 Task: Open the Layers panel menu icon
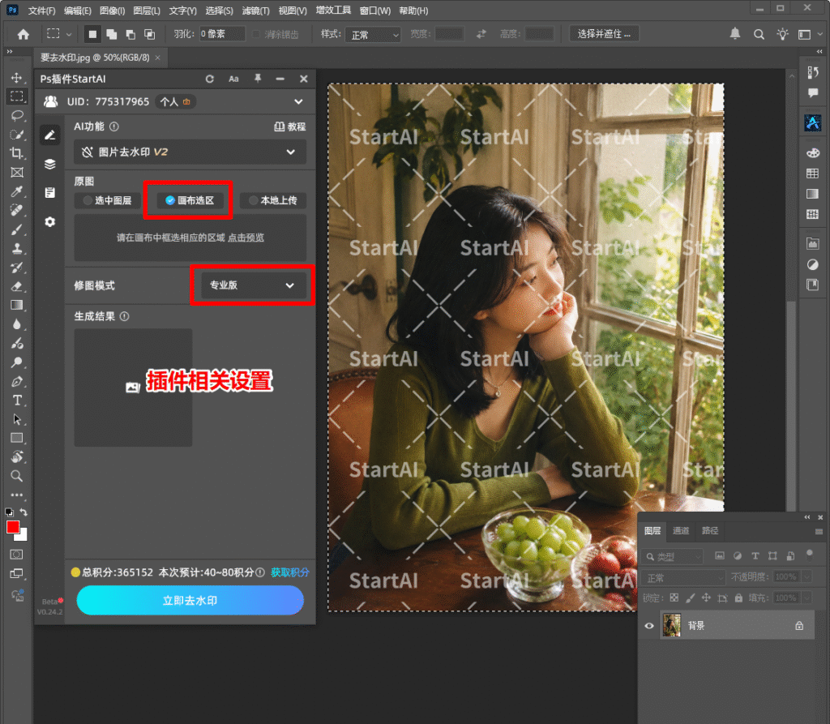click(x=819, y=531)
